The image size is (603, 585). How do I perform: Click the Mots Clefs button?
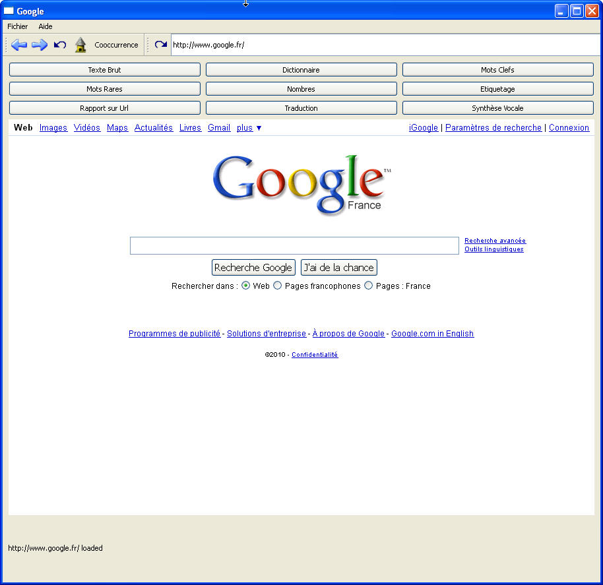[x=497, y=69]
